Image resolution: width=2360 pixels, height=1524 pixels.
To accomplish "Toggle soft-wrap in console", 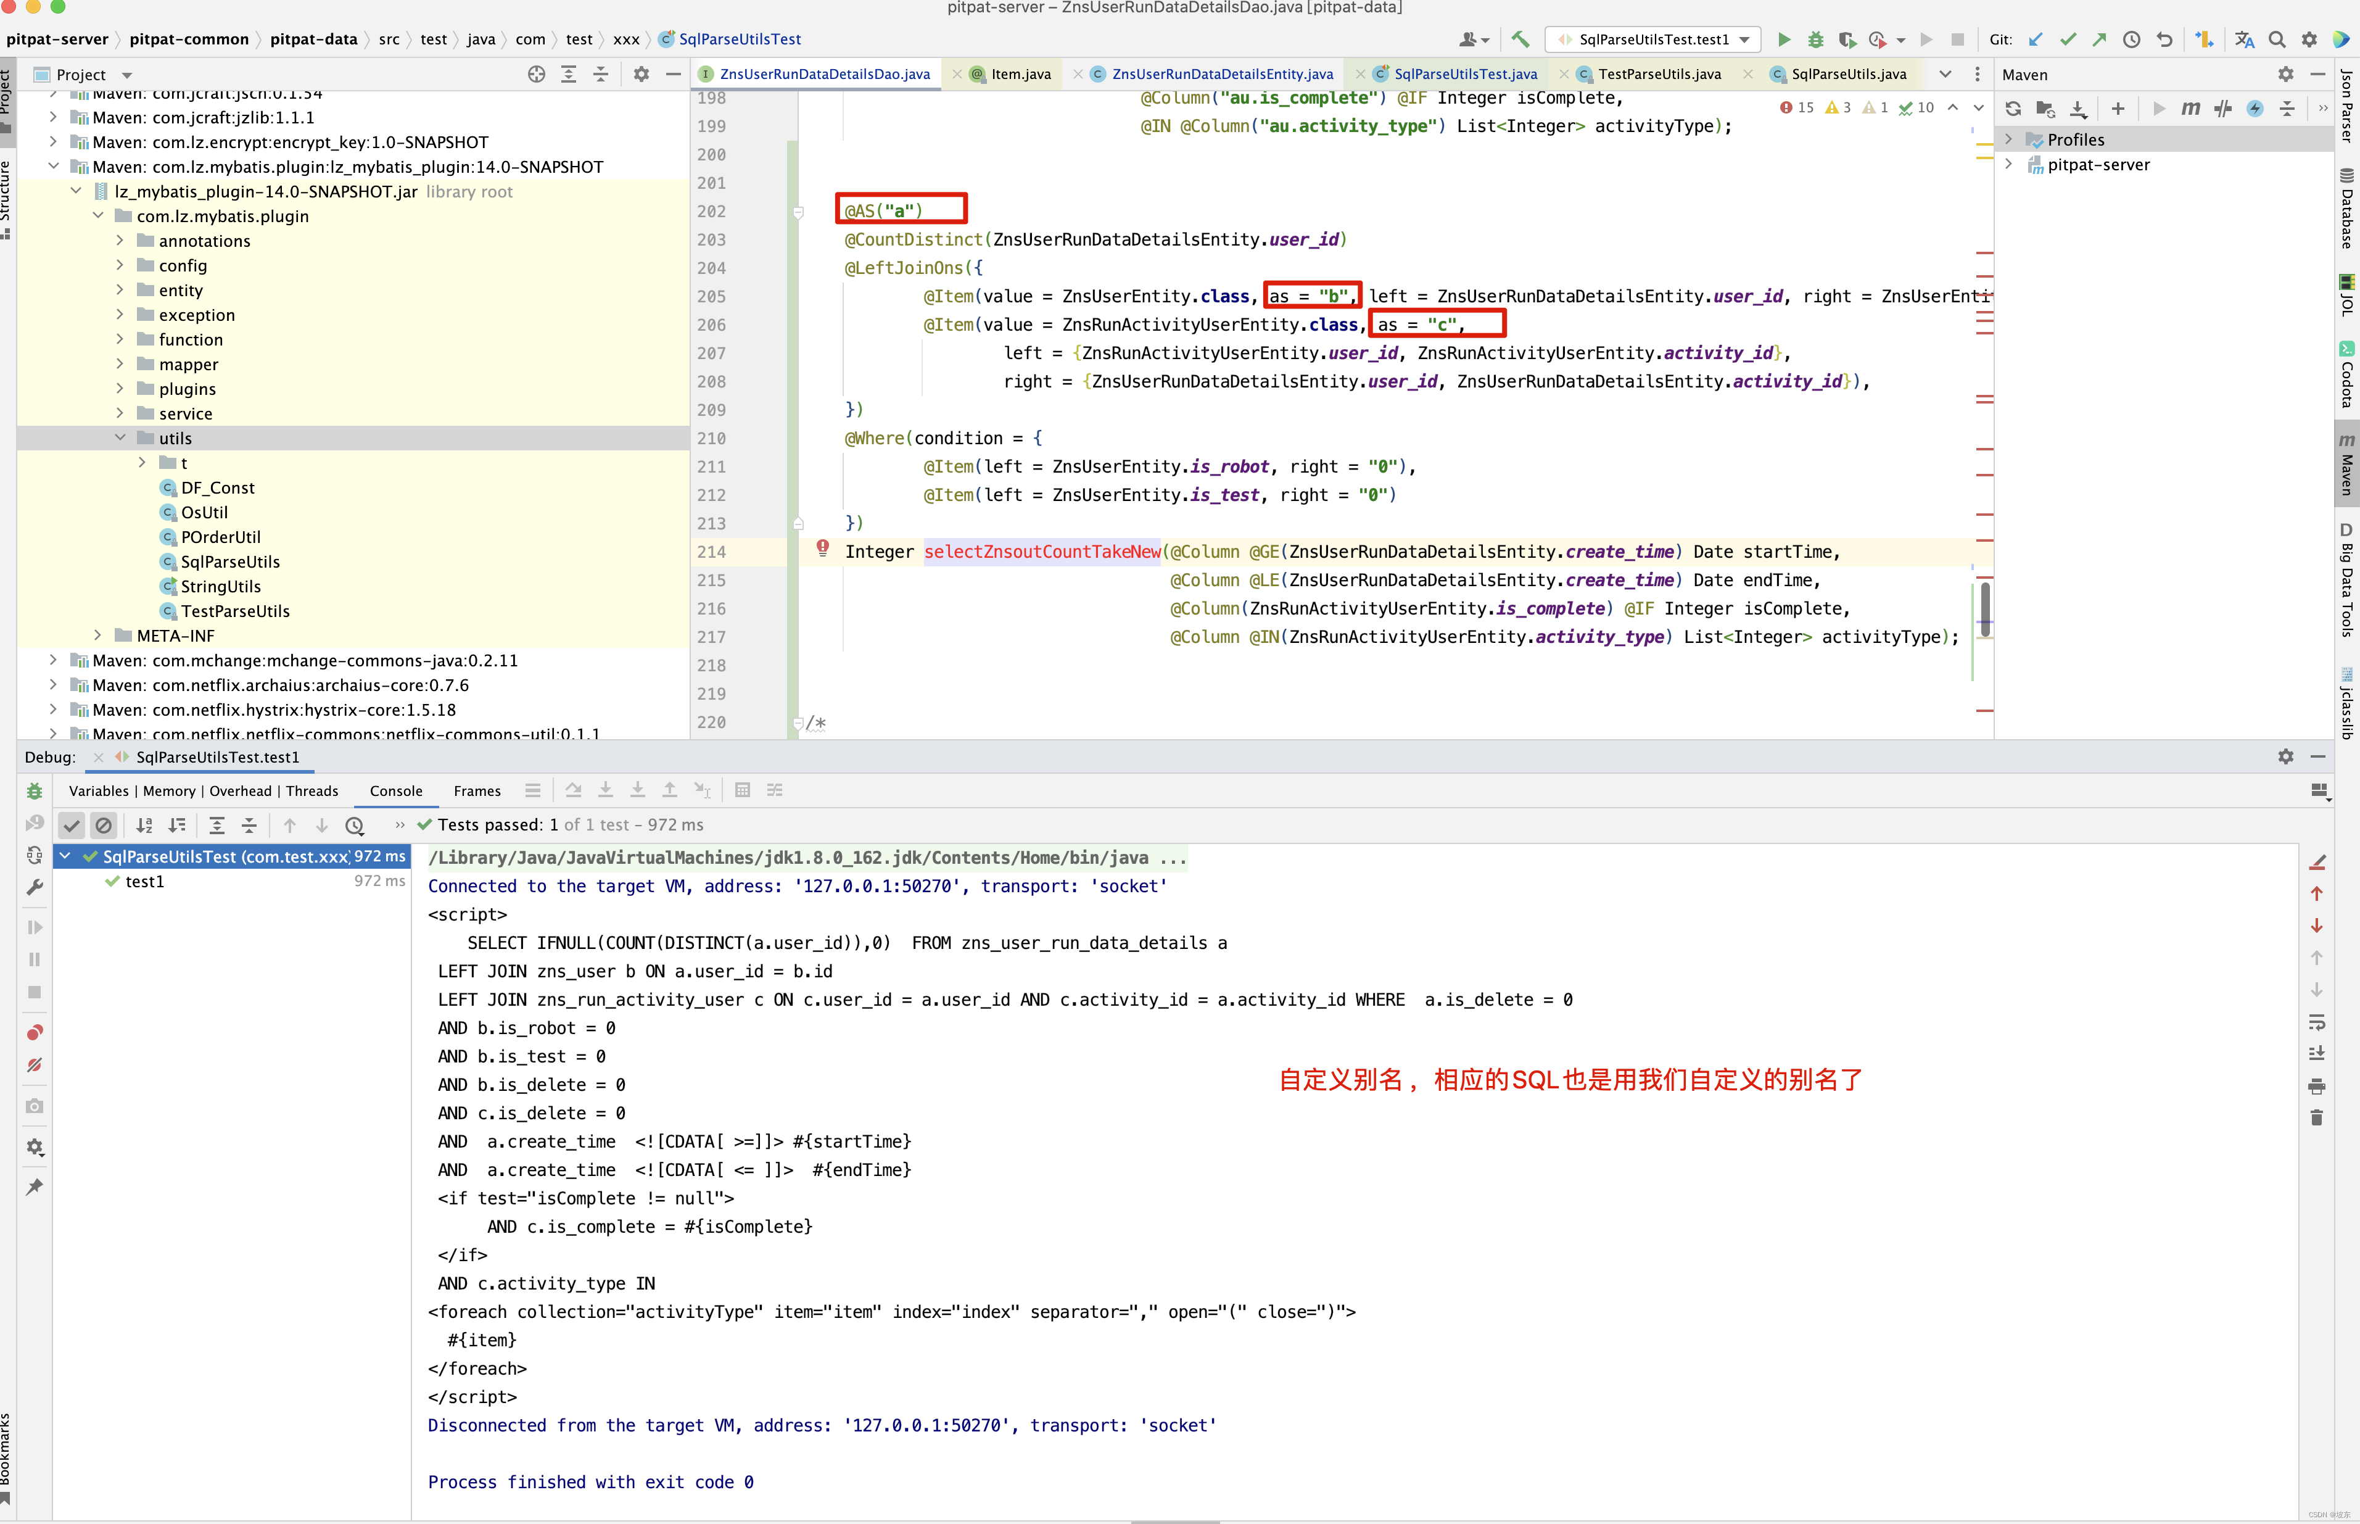I will [2316, 1022].
